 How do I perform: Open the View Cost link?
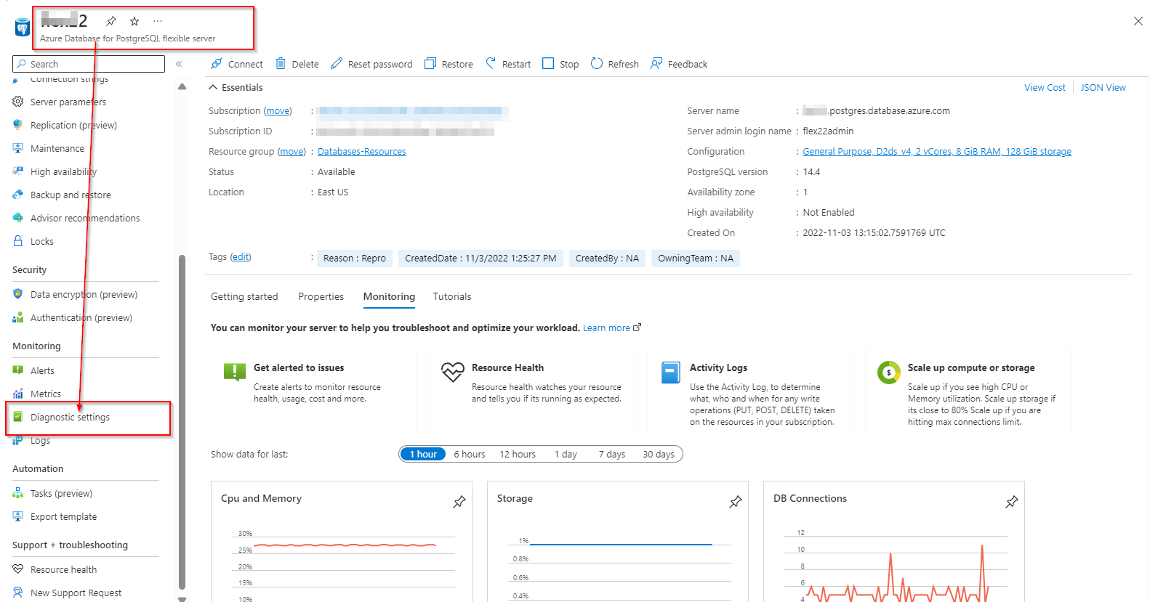(x=1045, y=87)
